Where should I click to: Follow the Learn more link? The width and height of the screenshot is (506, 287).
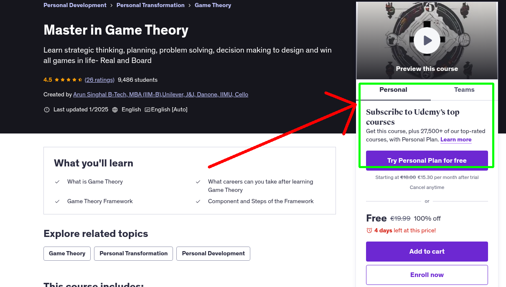coord(456,139)
